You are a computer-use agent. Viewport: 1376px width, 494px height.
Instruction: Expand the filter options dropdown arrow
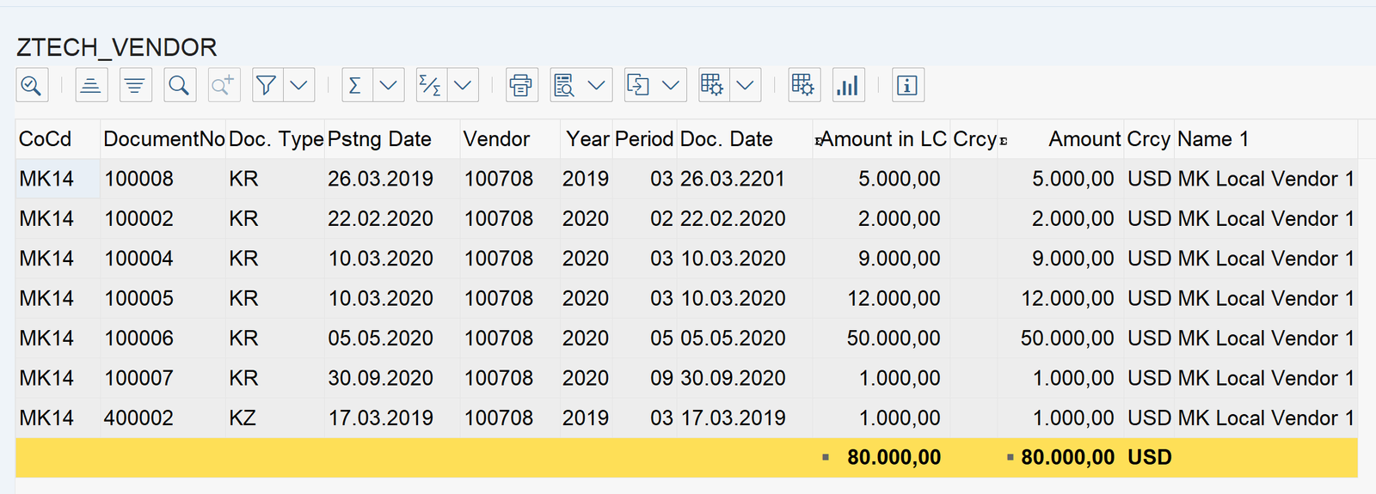click(x=298, y=85)
